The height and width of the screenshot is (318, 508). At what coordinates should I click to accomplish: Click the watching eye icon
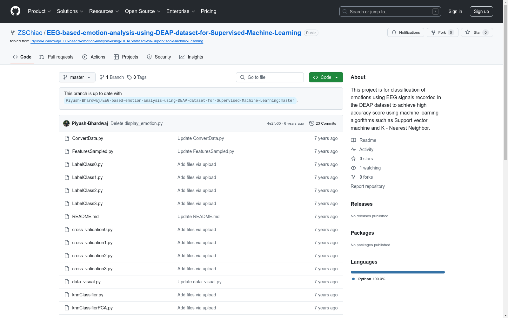tap(353, 168)
